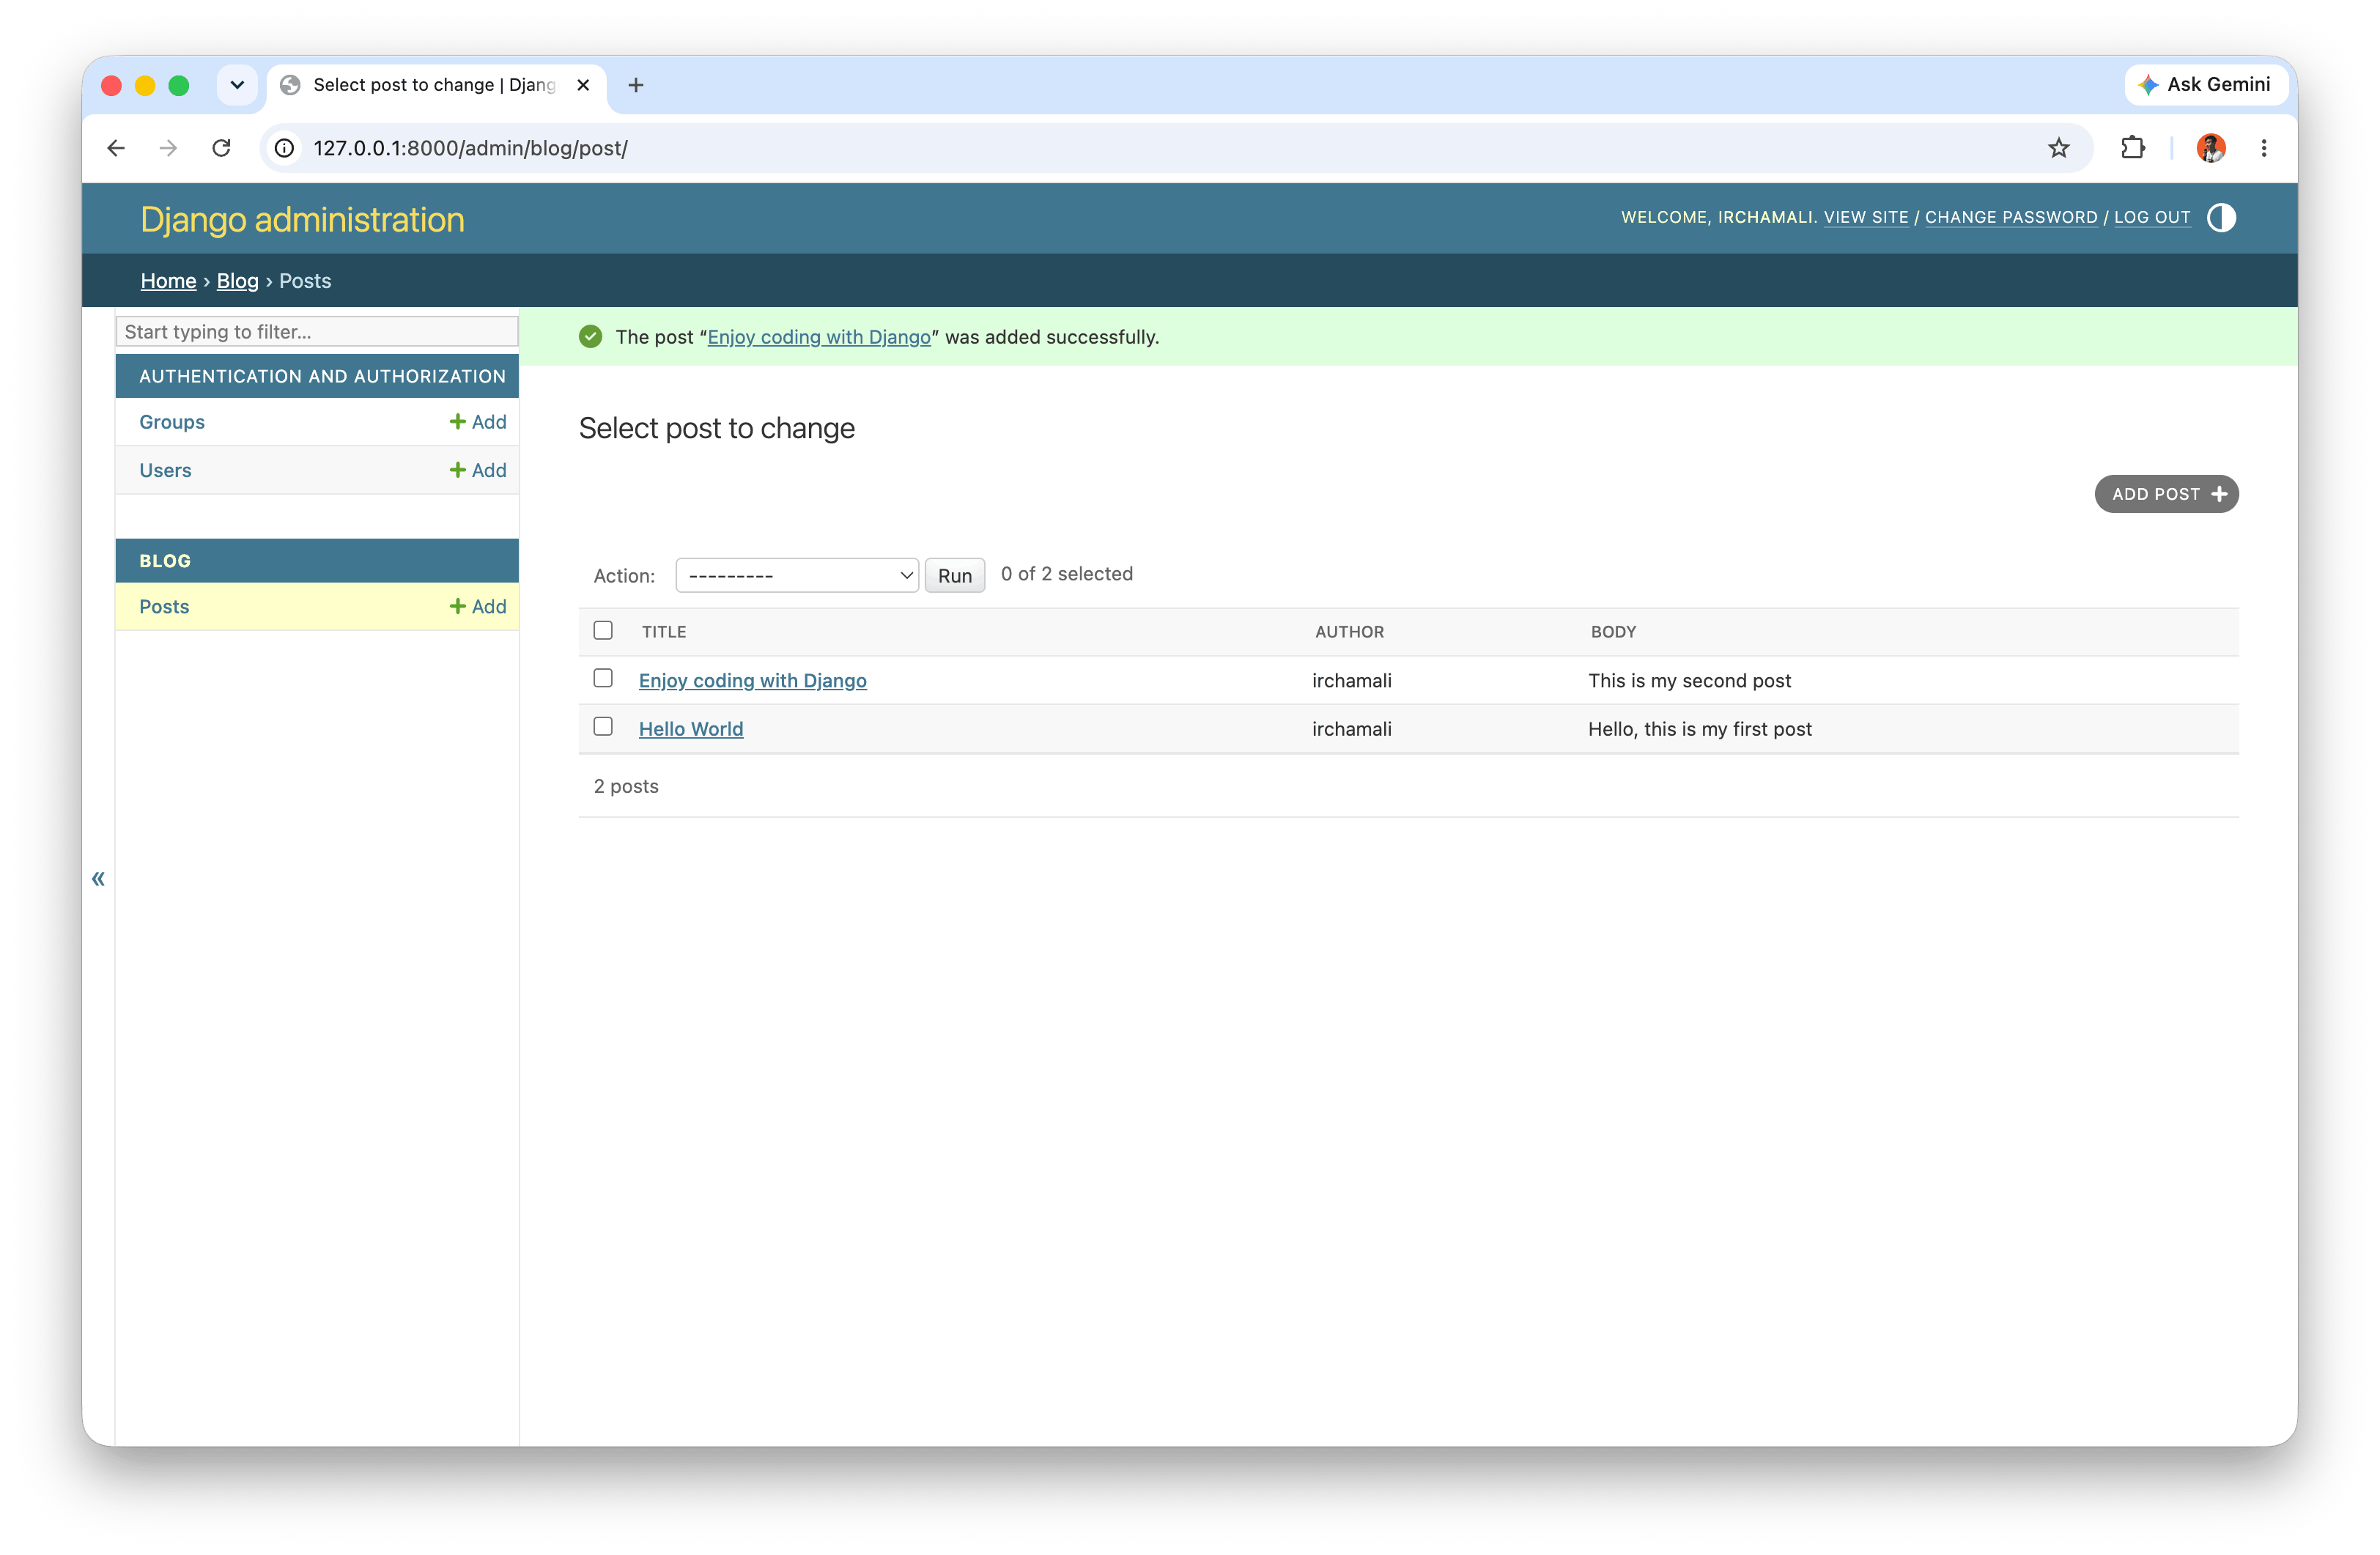Open Posts in the sidebar
2380x1555 pixels.
pos(164,606)
